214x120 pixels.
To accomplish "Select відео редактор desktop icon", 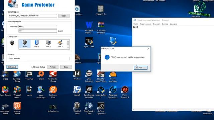I will (41, 92).
